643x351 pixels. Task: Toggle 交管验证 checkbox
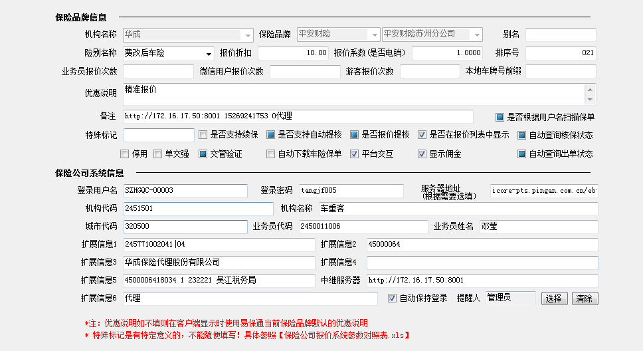pyautogui.click(x=203, y=154)
